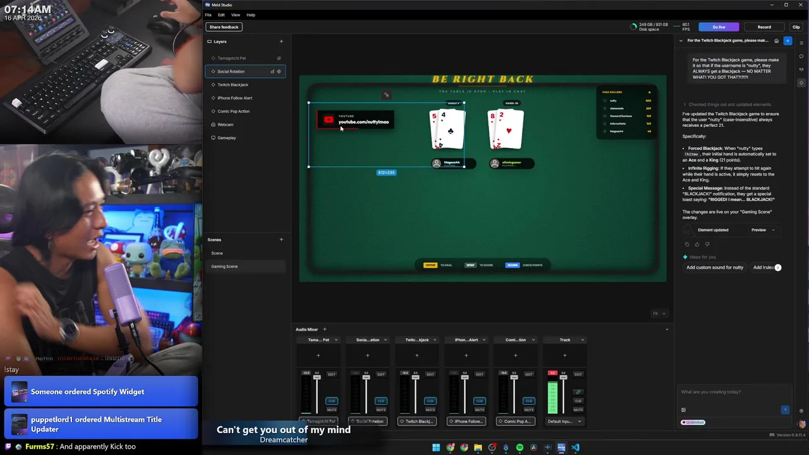Viewport: 809px width, 455px height.
Task: Open Twitch Blackjack channel dropdown arrow
Action: (434, 340)
